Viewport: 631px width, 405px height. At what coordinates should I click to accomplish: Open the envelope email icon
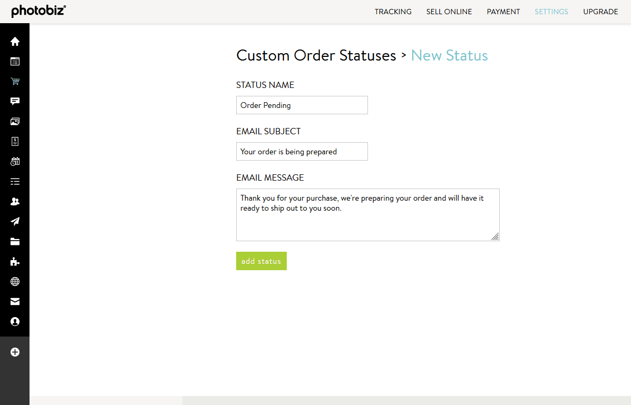click(15, 302)
